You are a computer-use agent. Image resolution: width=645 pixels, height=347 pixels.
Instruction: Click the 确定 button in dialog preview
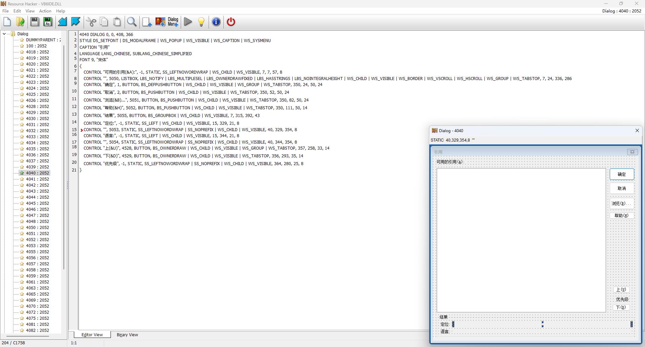coord(622,174)
